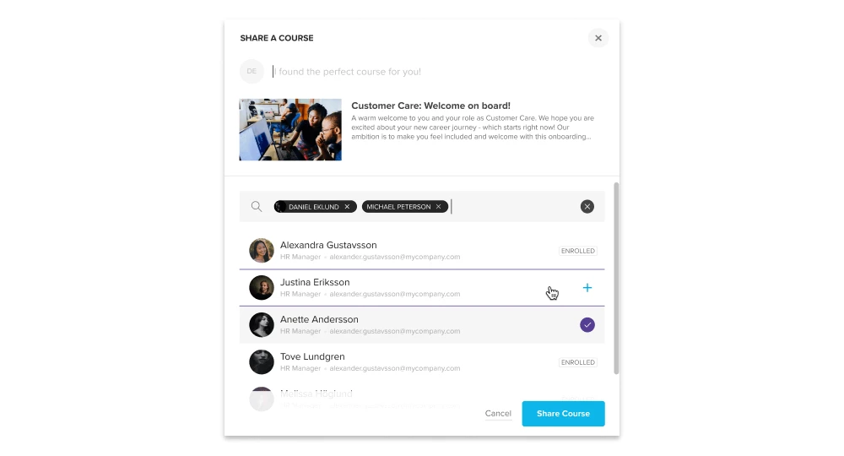The width and height of the screenshot is (844, 456).
Task: Remove the Michael Peterson recipient tag
Action: tap(438, 207)
